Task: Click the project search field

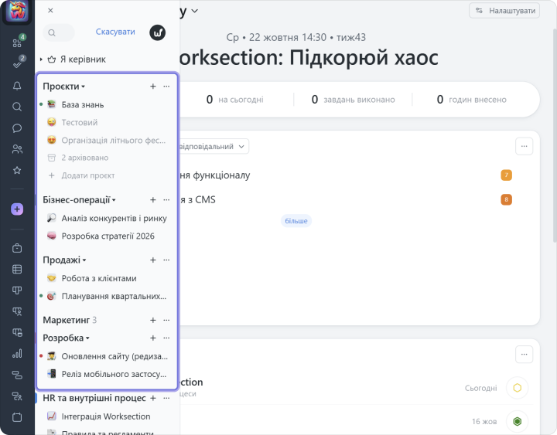Action: coord(59,32)
